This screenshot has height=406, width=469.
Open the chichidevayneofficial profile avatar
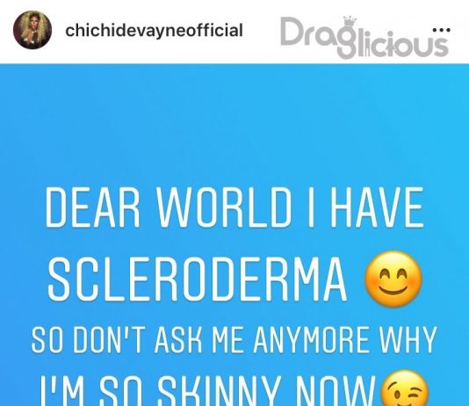[x=32, y=30]
